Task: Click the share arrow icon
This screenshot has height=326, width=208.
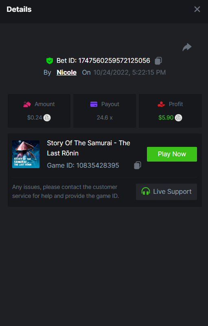Action: [x=187, y=47]
